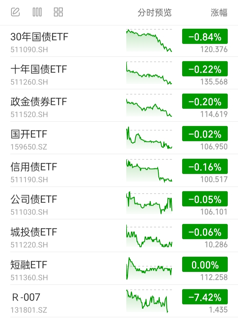Viewport: 238px width, 319px height.
Task: Switch to the grid layout view icon
Action: [58, 12]
